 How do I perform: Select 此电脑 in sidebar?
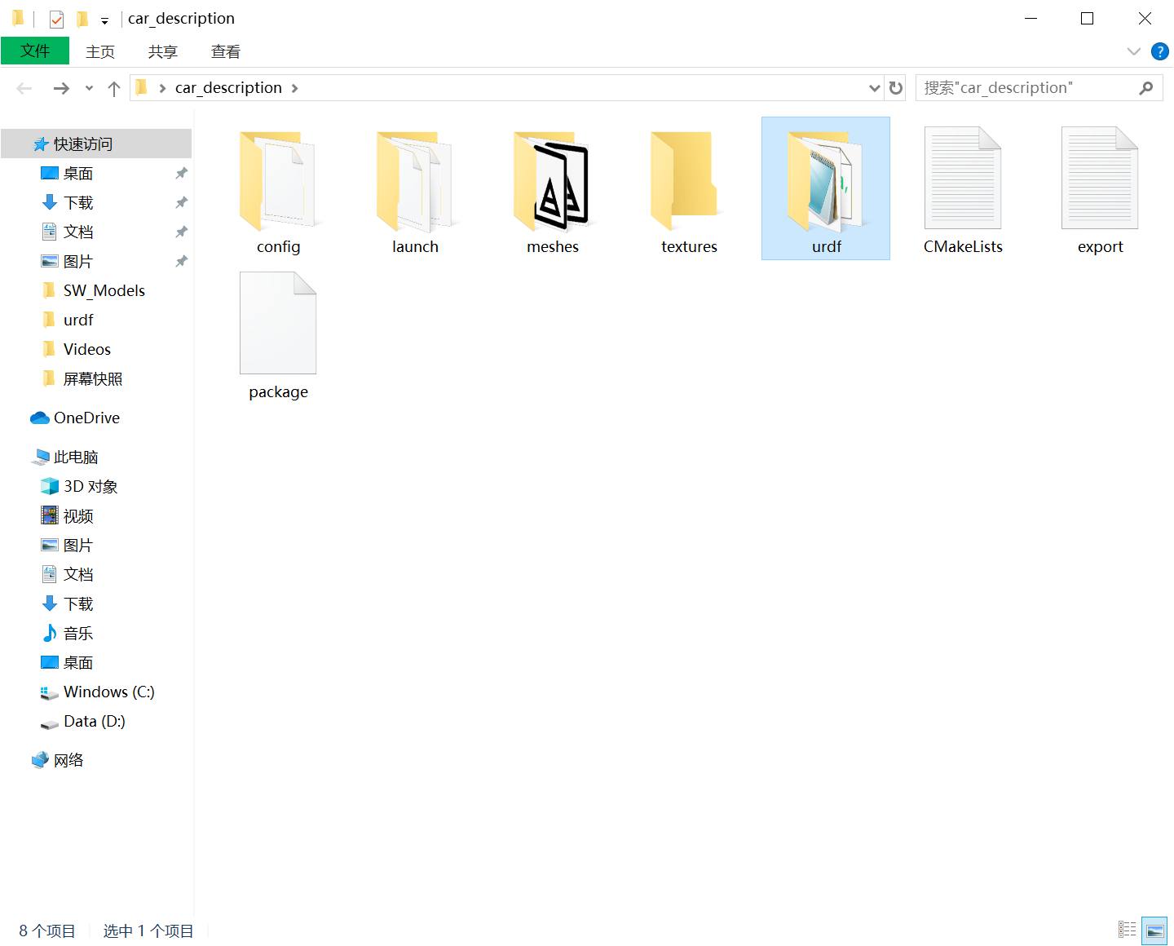(65, 457)
